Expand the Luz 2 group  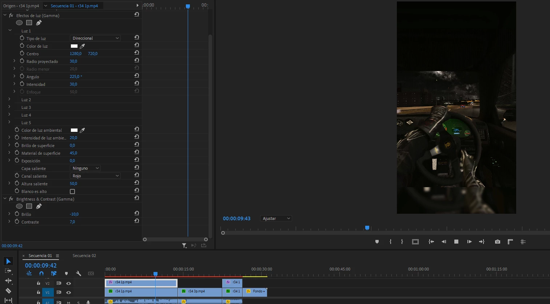coord(9,99)
